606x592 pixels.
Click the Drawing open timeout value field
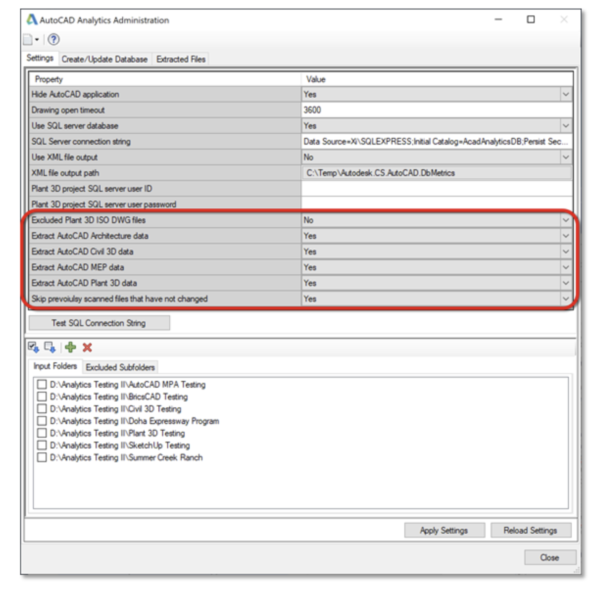point(436,110)
